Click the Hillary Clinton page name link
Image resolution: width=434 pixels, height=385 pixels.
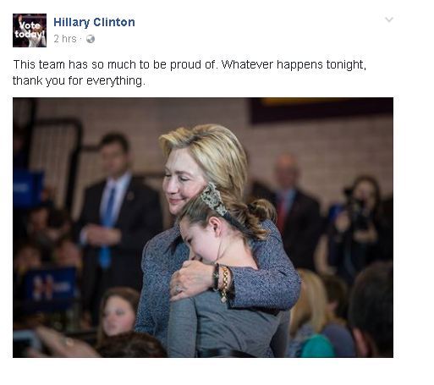[x=94, y=22]
